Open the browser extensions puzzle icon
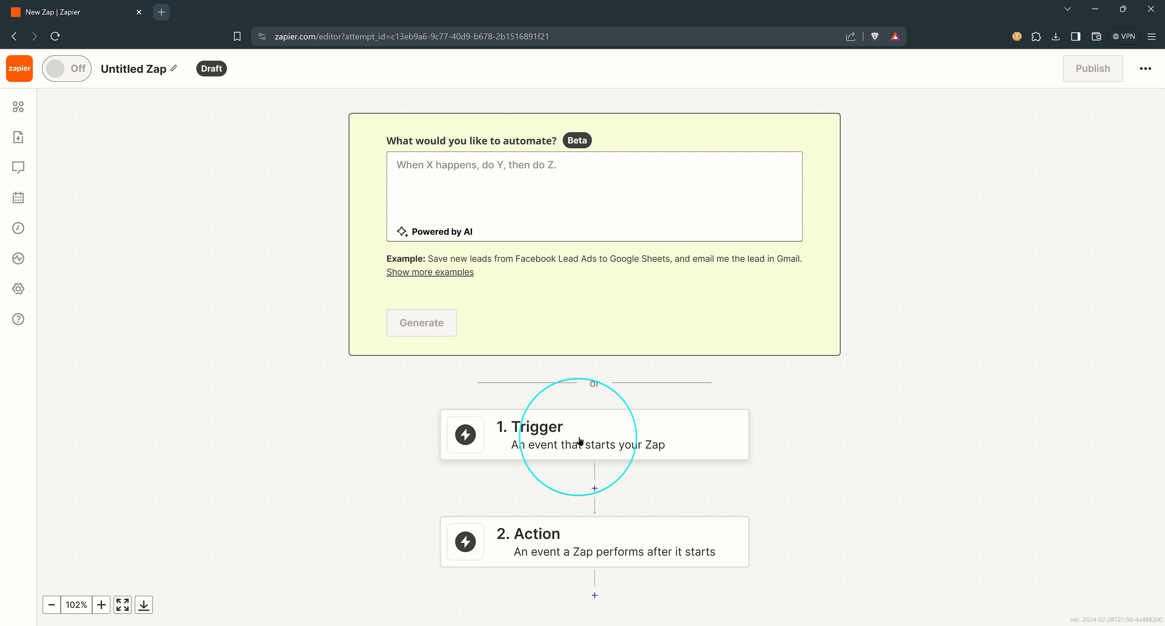Viewport: 1165px width, 626px height. [x=1036, y=36]
